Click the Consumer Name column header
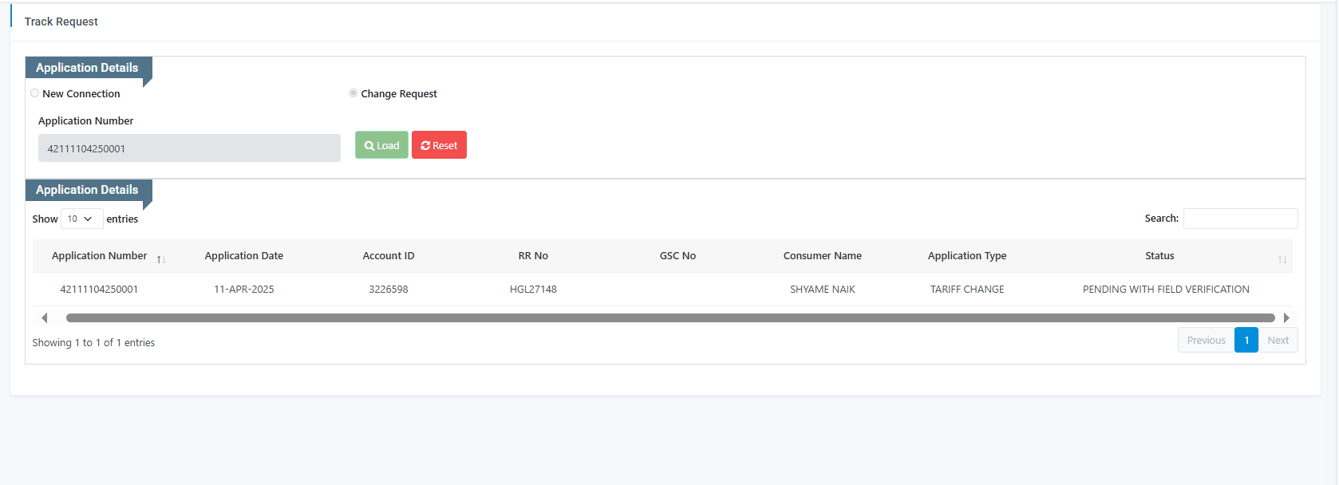 coord(823,256)
